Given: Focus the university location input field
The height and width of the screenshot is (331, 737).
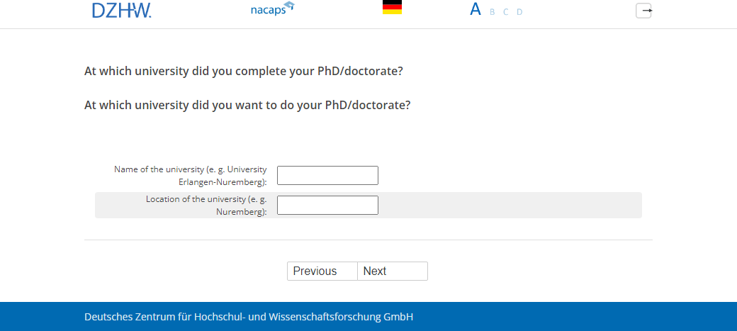Looking at the screenshot, I should click(327, 205).
